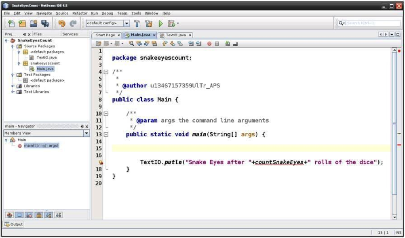The width and height of the screenshot is (405, 238).
Task: Click the show documents list arrow
Action: [x=392, y=35]
